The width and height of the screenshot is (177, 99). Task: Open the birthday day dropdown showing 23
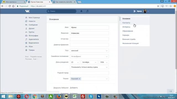click(75, 62)
